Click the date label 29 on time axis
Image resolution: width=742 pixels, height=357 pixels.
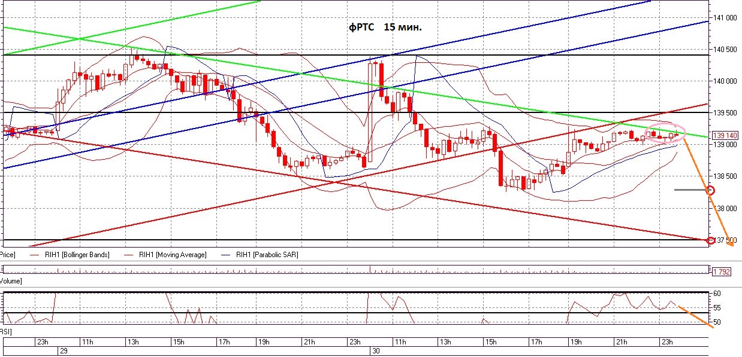(x=63, y=352)
